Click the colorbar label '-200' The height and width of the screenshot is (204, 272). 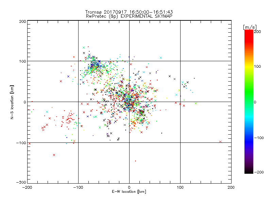point(259,172)
